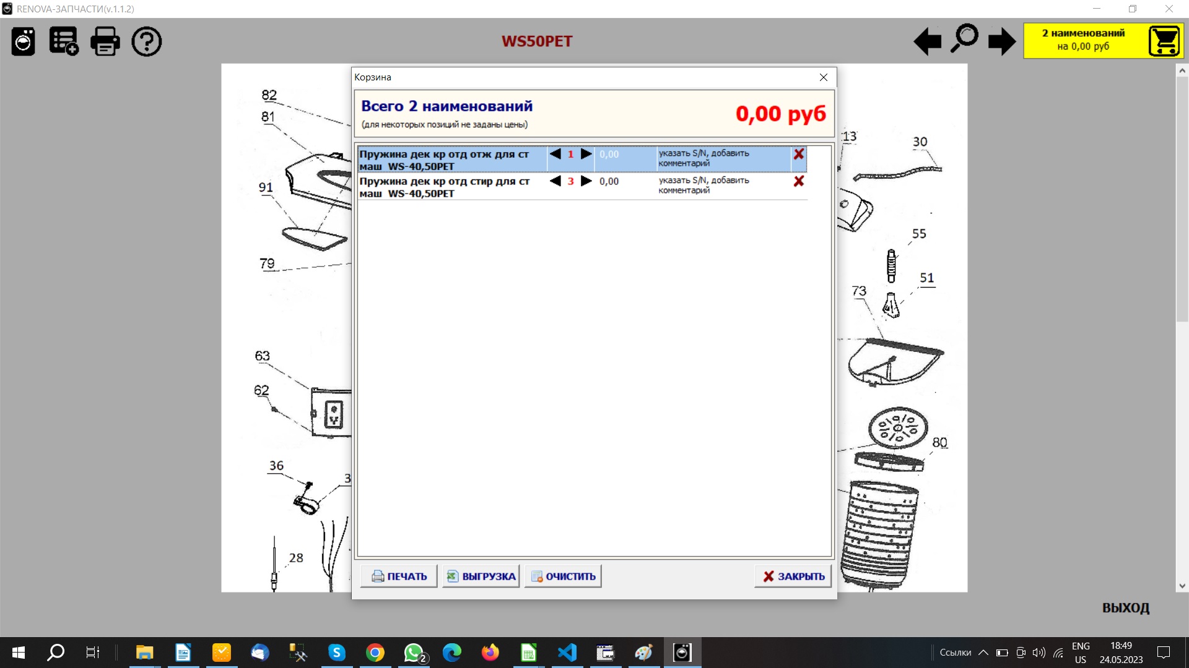
Task: Open Visual Studio Code from taskbar
Action: click(x=567, y=653)
